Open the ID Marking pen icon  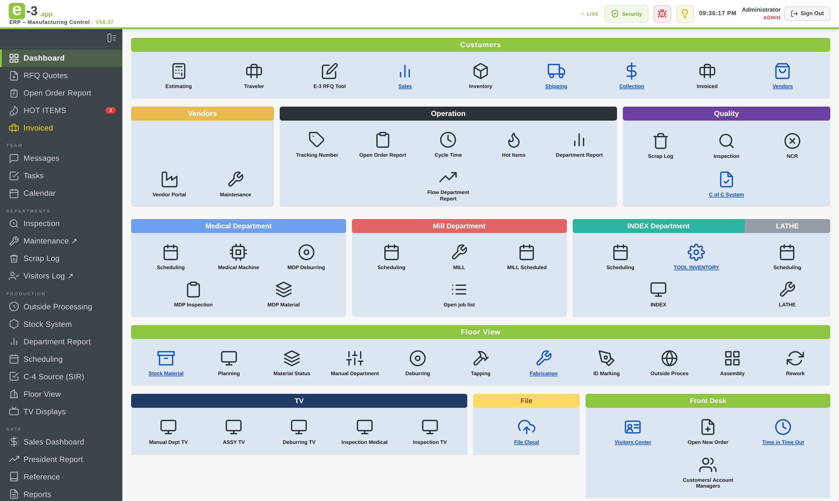[606, 358]
